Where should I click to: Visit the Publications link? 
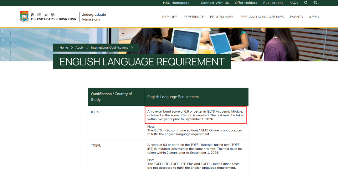[273, 3]
